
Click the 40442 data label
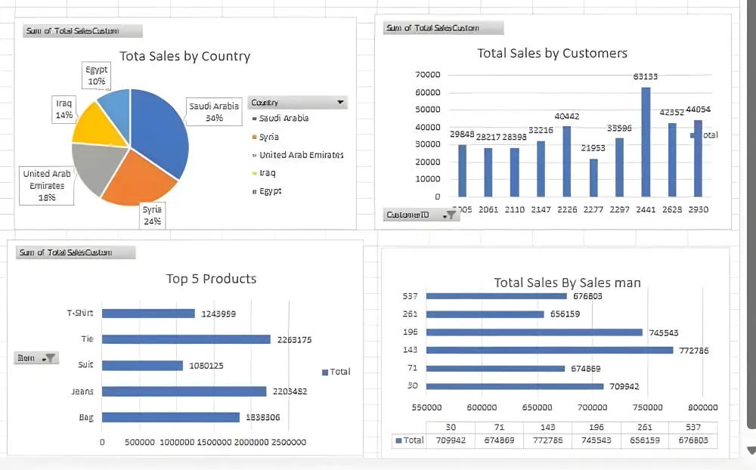[x=567, y=116]
